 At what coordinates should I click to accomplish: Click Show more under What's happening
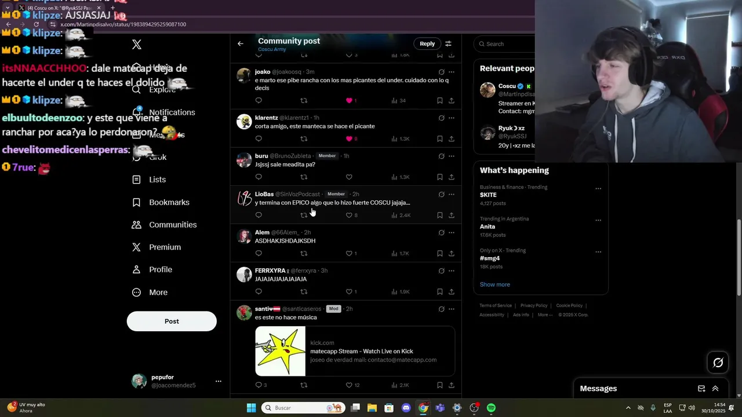tap(495, 285)
